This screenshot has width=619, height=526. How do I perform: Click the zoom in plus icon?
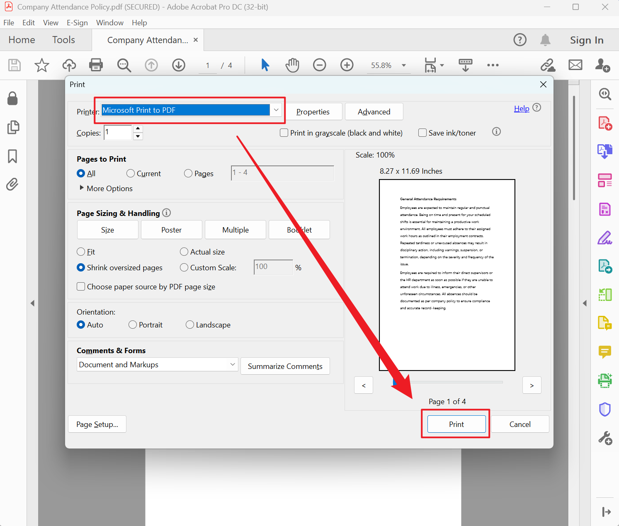pos(347,65)
